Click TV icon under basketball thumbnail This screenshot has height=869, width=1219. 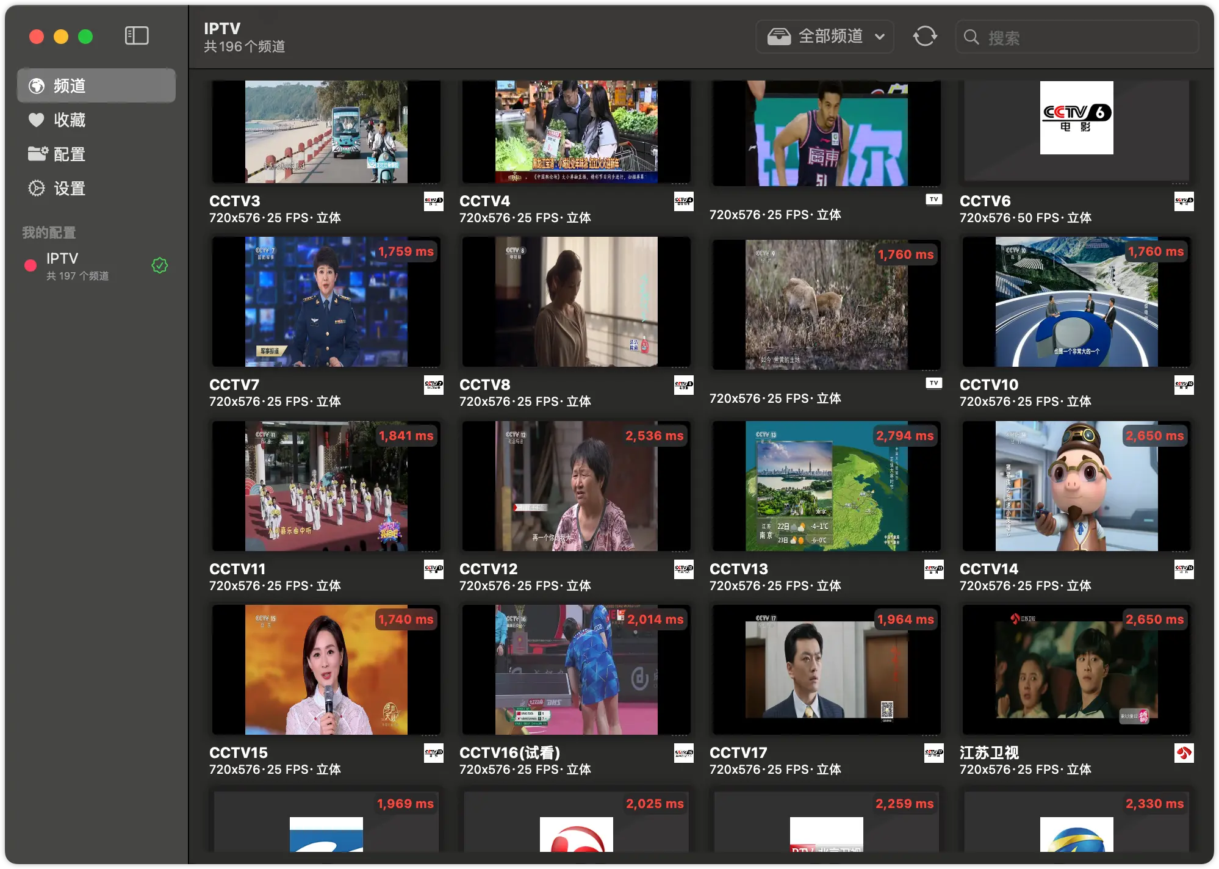click(x=934, y=200)
